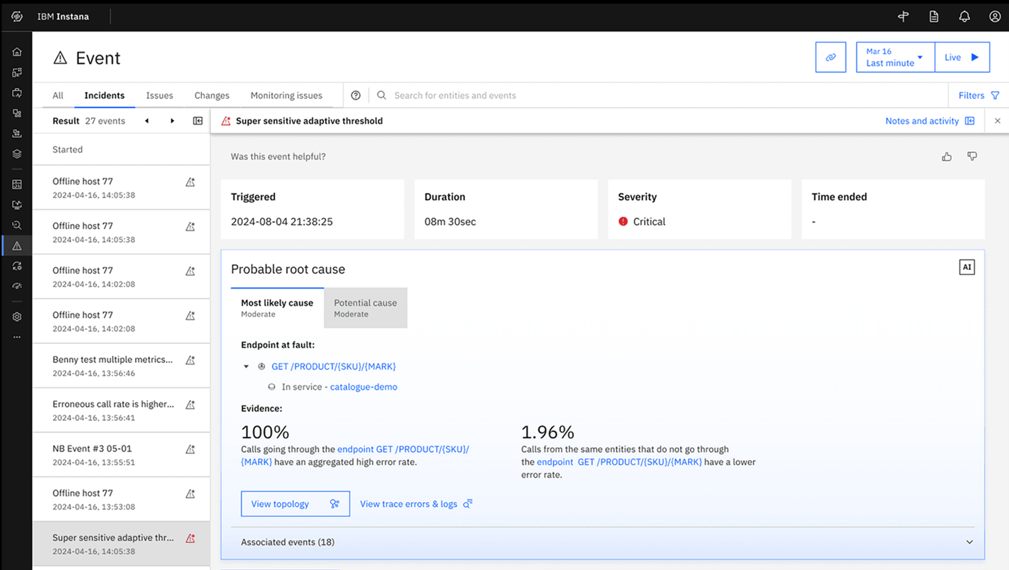This screenshot has height=570, width=1009.
Task: Go to the previous events page arrow
Action: (147, 121)
